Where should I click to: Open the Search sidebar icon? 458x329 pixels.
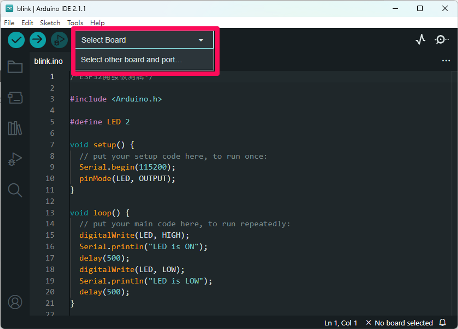pos(15,190)
